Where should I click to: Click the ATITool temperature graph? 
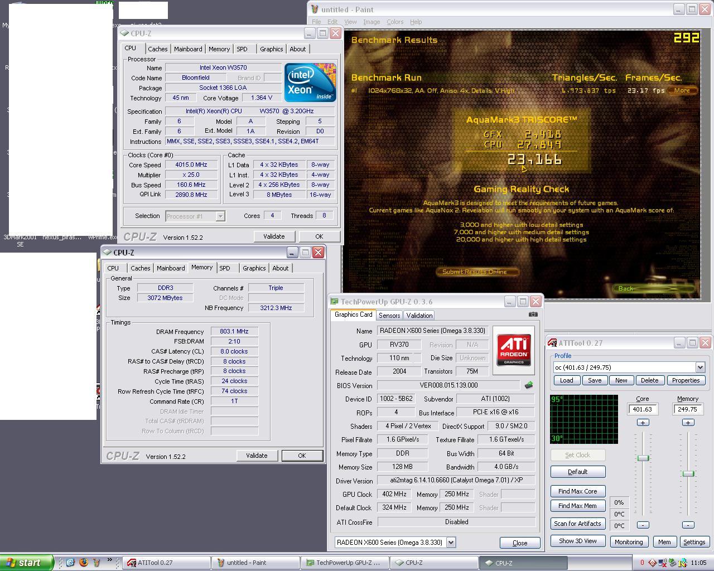tap(584, 419)
